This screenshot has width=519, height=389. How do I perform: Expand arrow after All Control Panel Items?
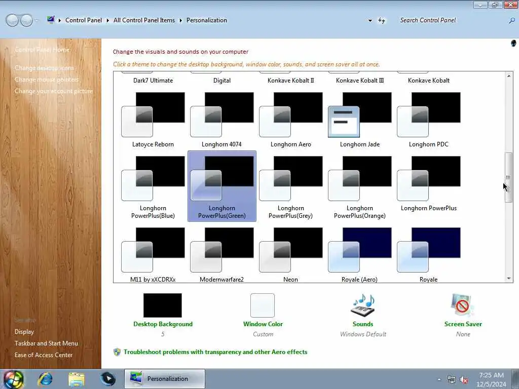181,20
